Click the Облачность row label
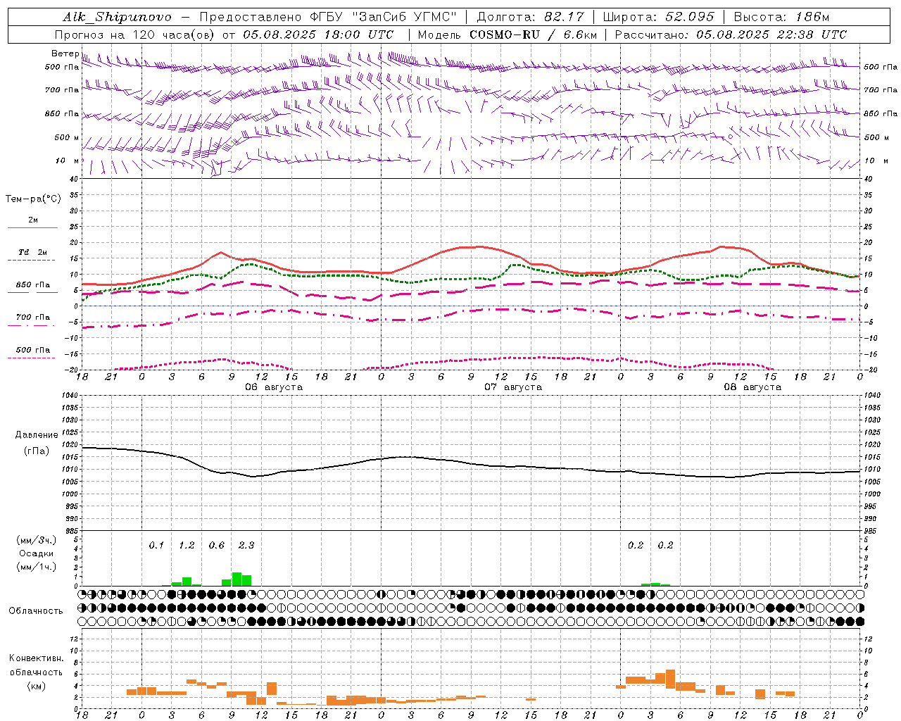The height and width of the screenshot is (721, 901). [36, 610]
